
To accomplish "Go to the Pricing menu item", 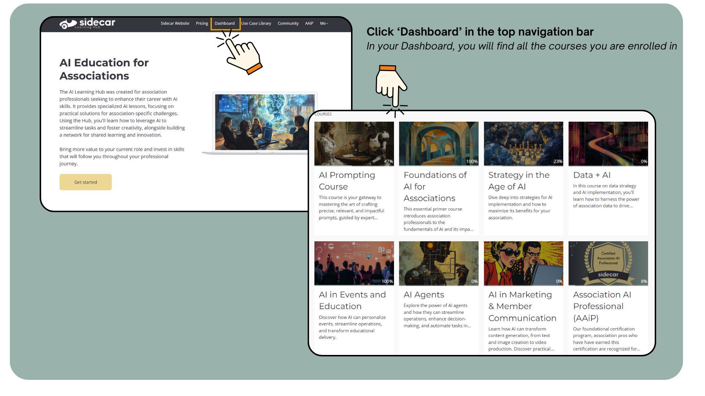I will tap(202, 23).
